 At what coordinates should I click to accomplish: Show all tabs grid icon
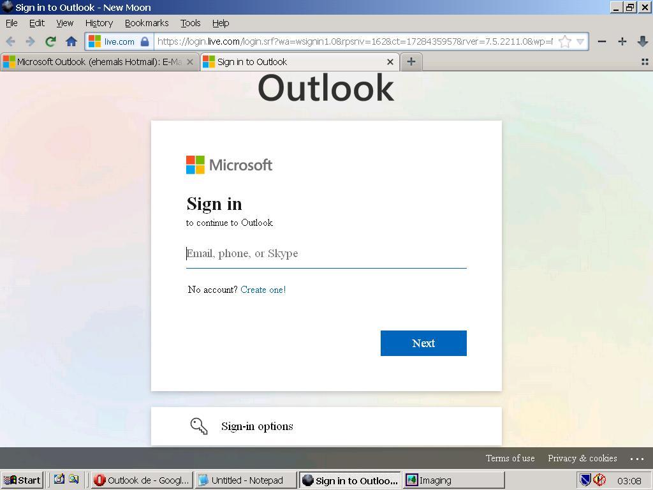point(645,62)
